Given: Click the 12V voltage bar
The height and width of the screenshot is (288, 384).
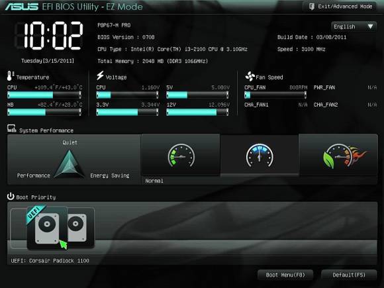Looking at the screenshot, I should (197, 112).
